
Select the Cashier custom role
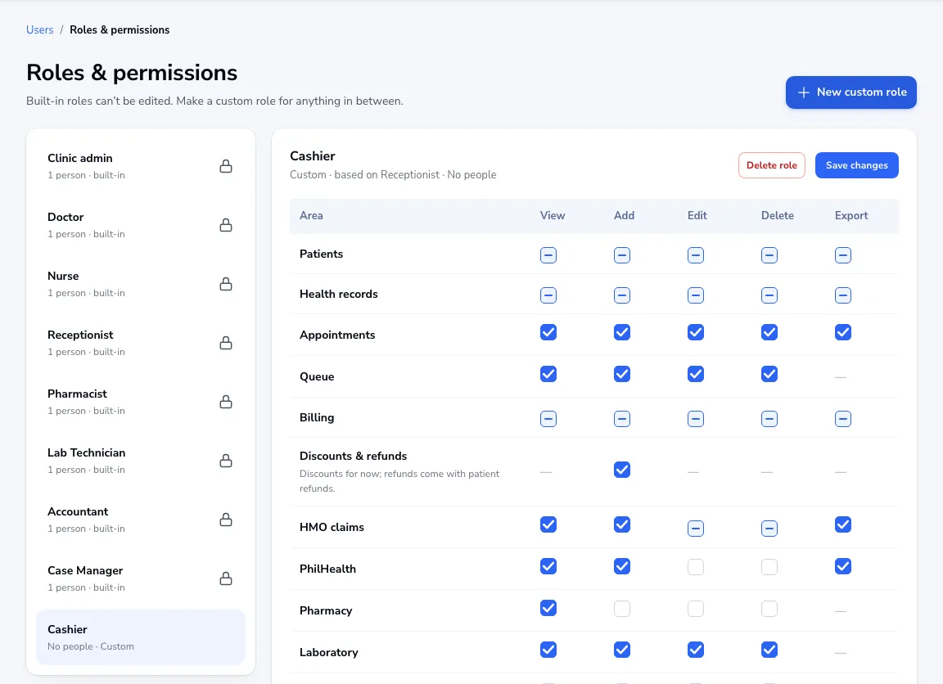pos(141,637)
